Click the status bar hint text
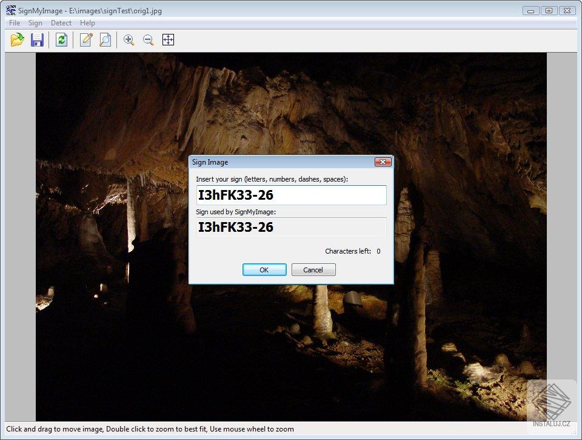Screen dimensions: 582x440 coord(150,429)
